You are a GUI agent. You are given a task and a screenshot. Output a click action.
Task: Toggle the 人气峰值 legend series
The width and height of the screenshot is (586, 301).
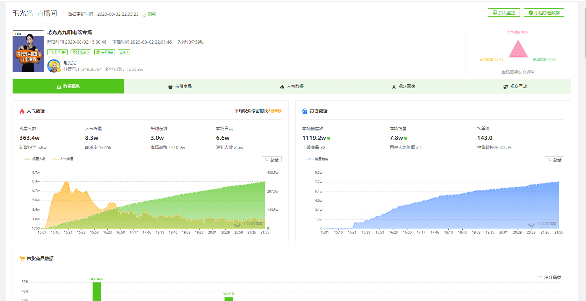click(x=62, y=159)
